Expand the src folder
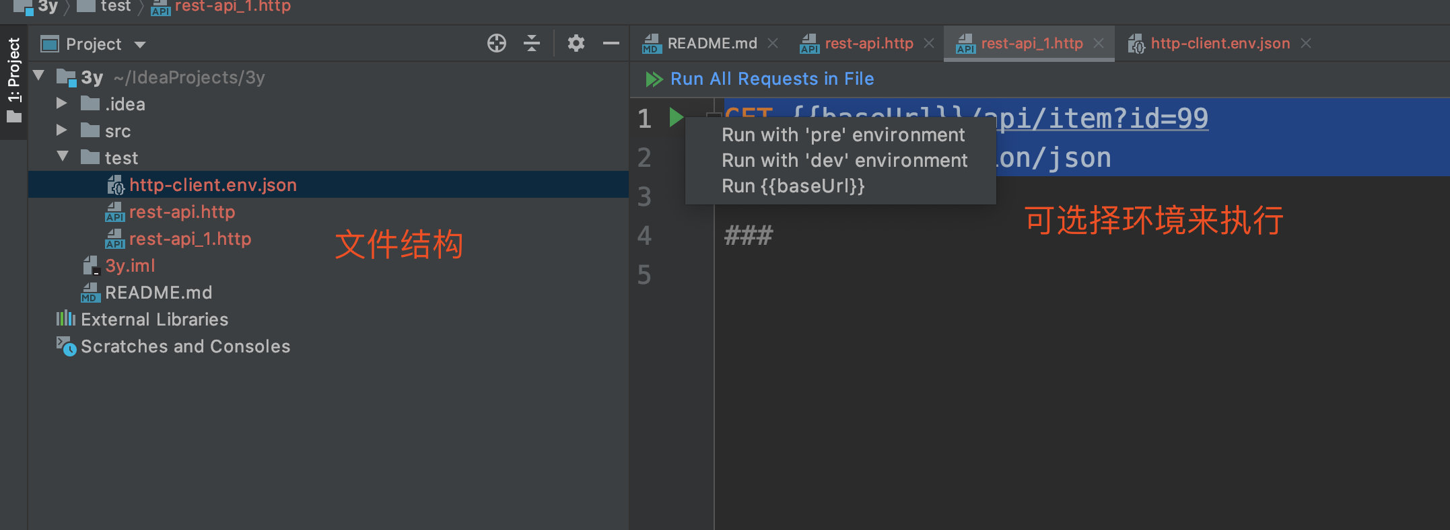1450x530 pixels. pos(61,130)
